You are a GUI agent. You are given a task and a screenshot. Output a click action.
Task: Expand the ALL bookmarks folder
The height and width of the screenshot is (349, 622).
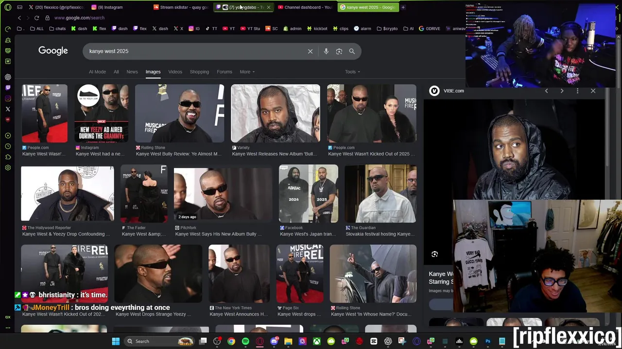(37, 29)
